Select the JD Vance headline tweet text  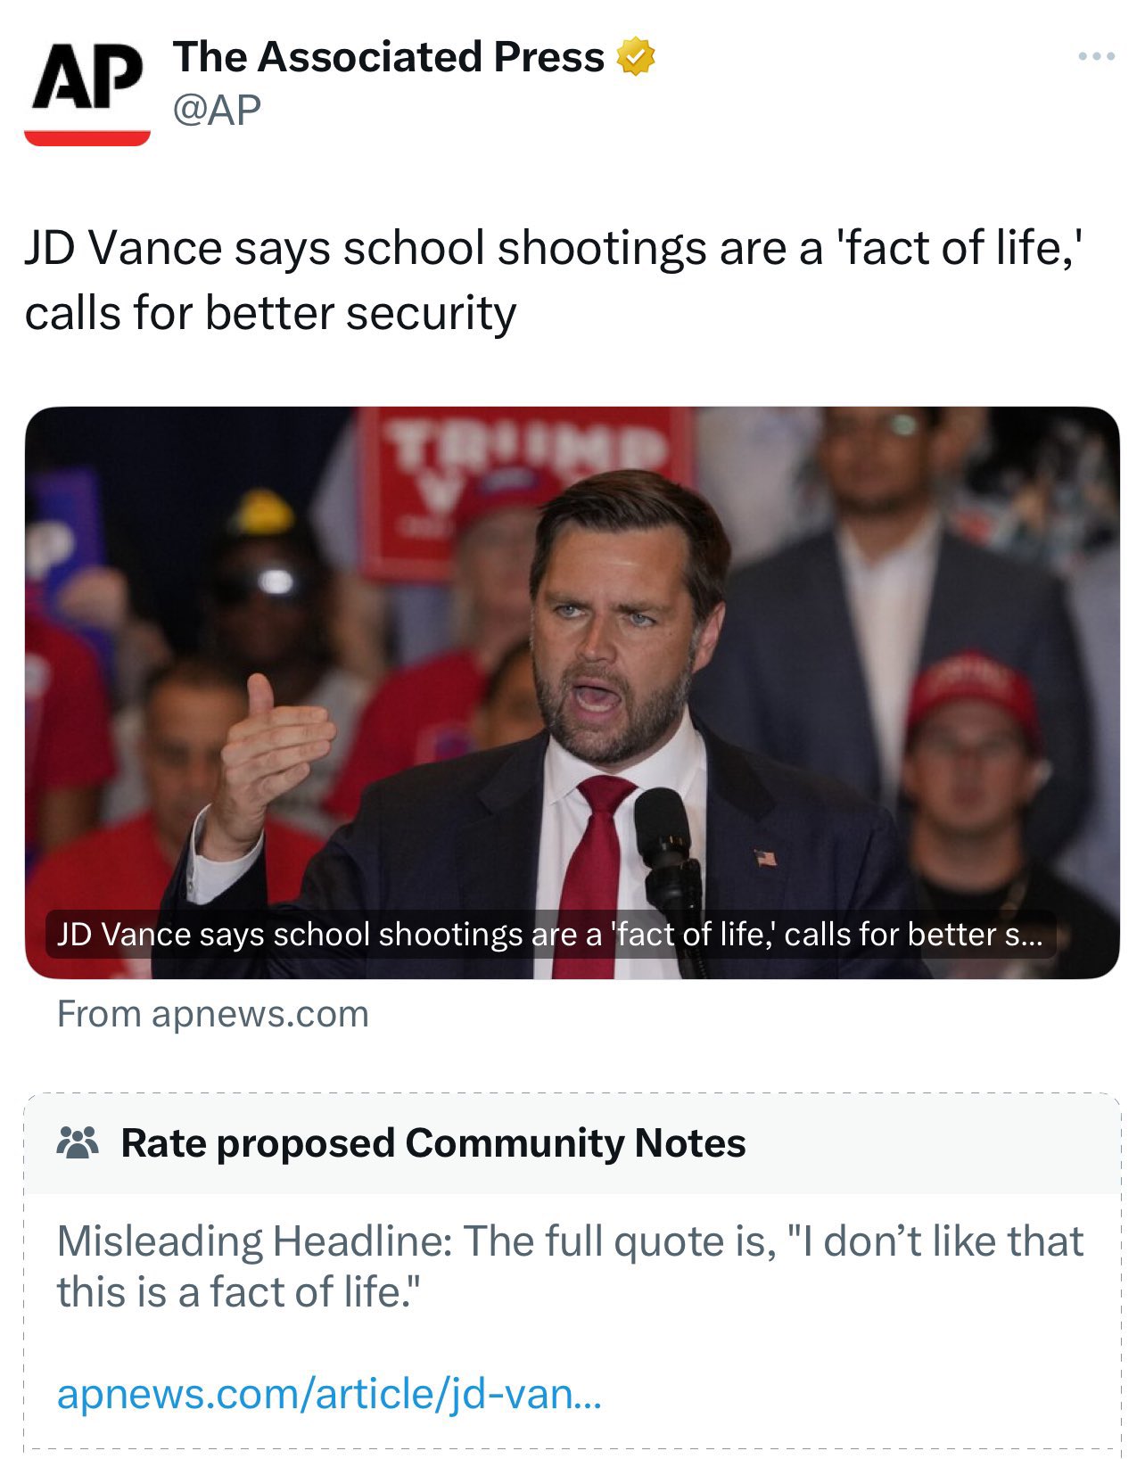pyautogui.click(x=553, y=280)
